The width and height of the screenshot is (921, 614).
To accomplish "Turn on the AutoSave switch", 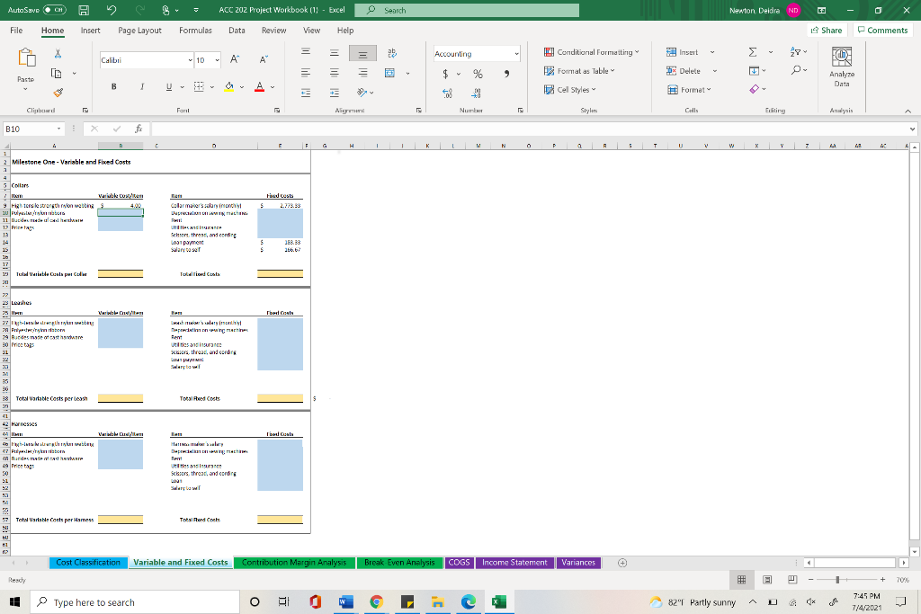I will click(x=54, y=10).
